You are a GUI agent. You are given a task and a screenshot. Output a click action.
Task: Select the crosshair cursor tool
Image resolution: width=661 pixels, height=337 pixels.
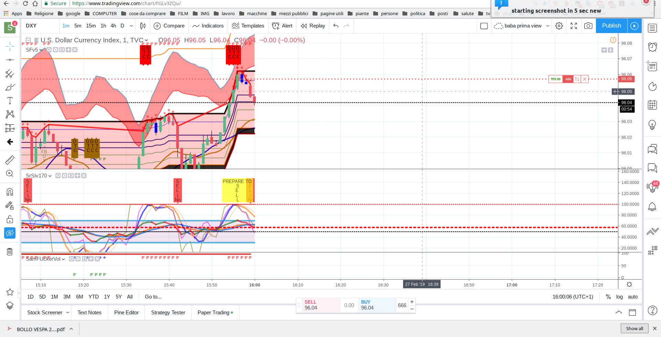[10, 46]
